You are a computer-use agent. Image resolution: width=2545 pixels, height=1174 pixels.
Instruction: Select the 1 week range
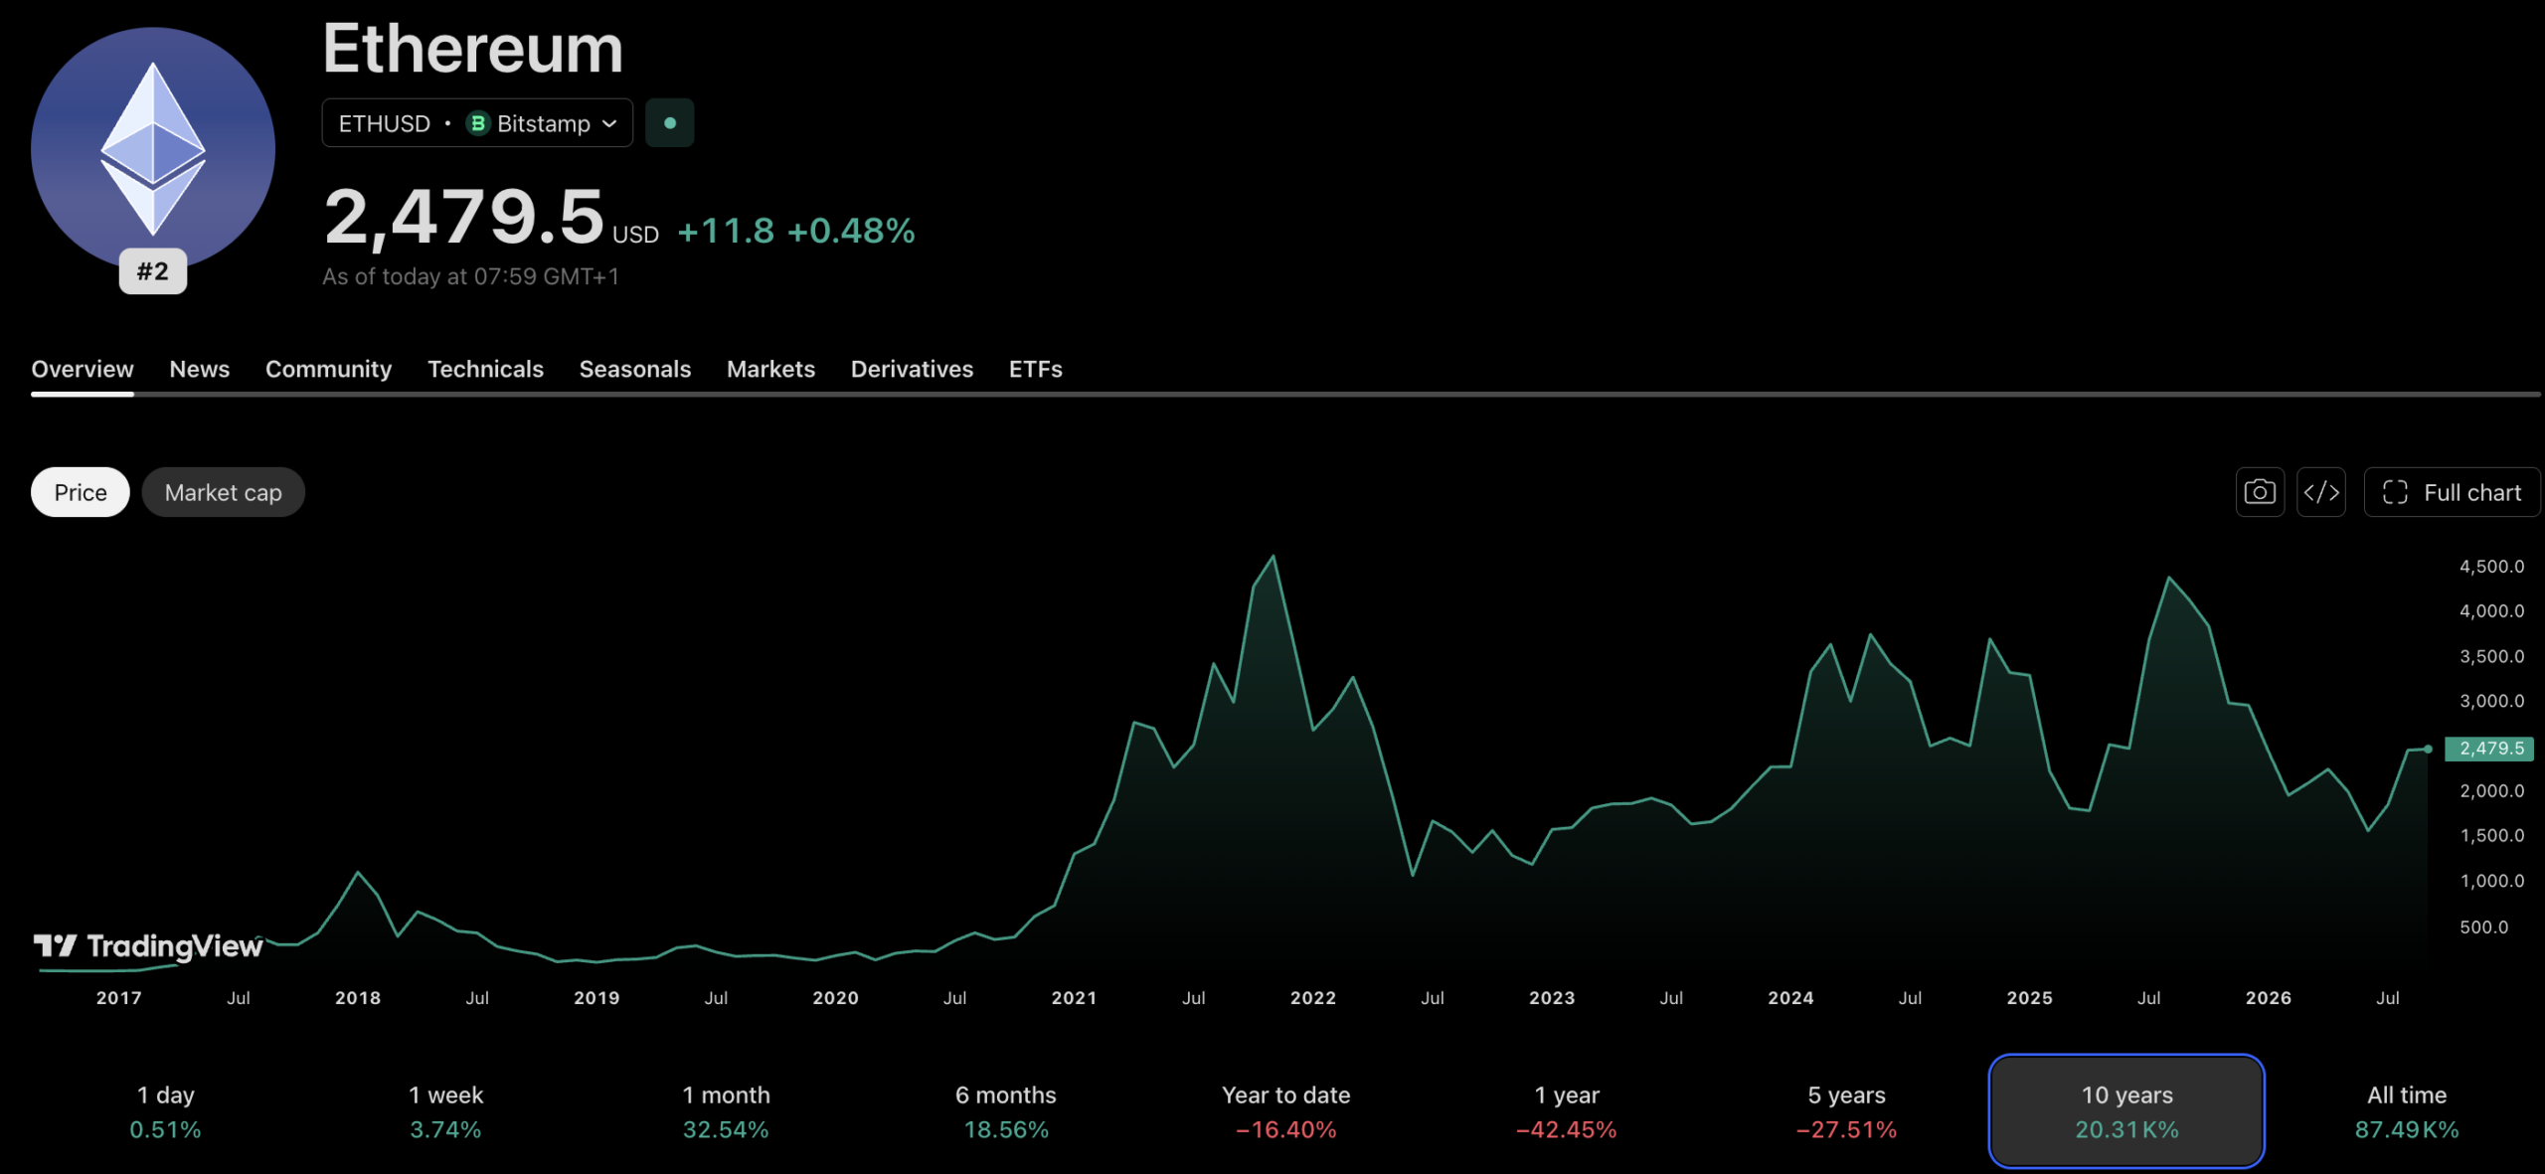pos(446,1111)
